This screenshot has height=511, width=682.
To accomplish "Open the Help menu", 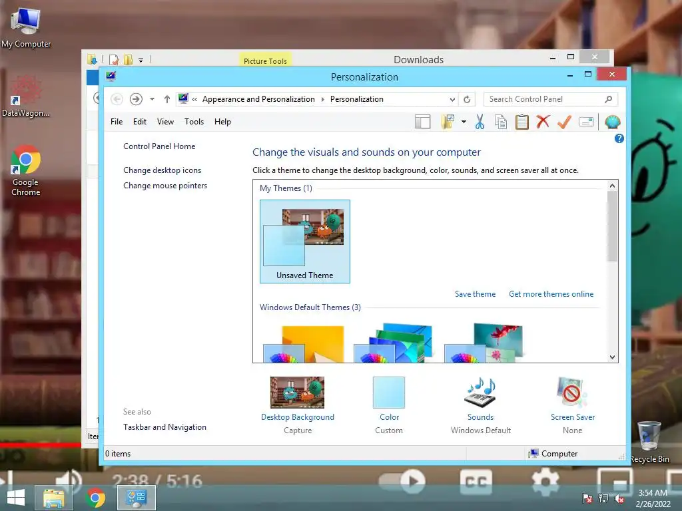I will (x=222, y=122).
